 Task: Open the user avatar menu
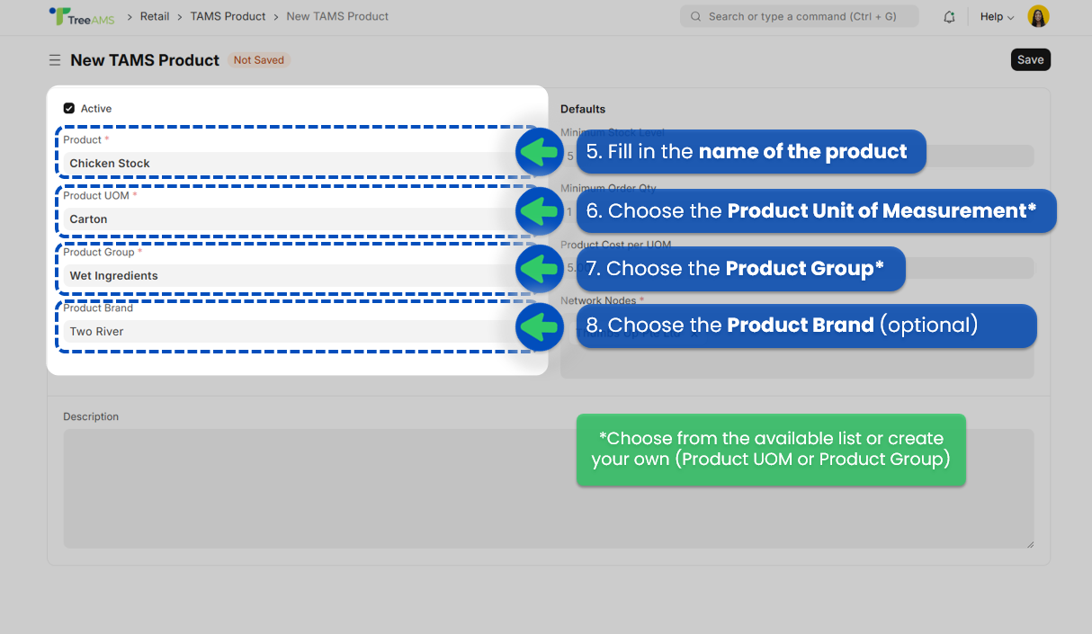click(x=1038, y=16)
